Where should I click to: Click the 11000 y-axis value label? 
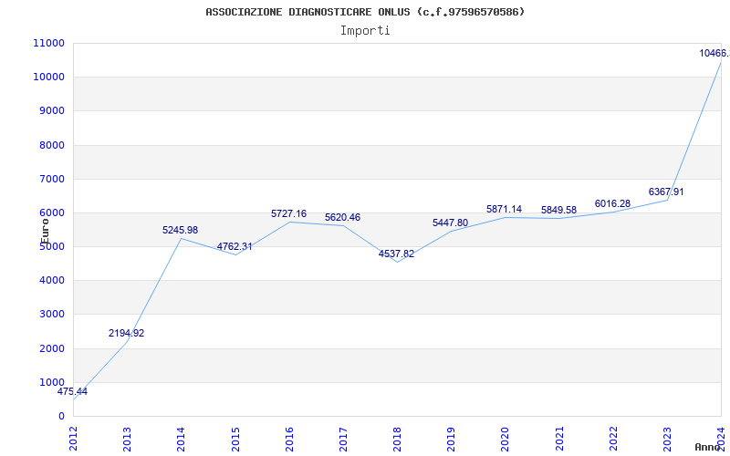[47, 44]
